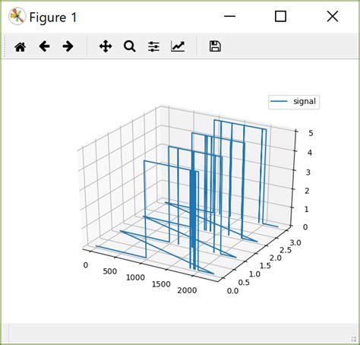Click the 'Figure 1' window title
Screen dimensions: 360x345
[x=53, y=17]
